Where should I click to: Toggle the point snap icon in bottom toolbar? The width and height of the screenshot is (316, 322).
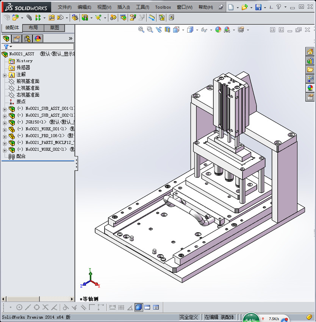[x=11, y=308]
